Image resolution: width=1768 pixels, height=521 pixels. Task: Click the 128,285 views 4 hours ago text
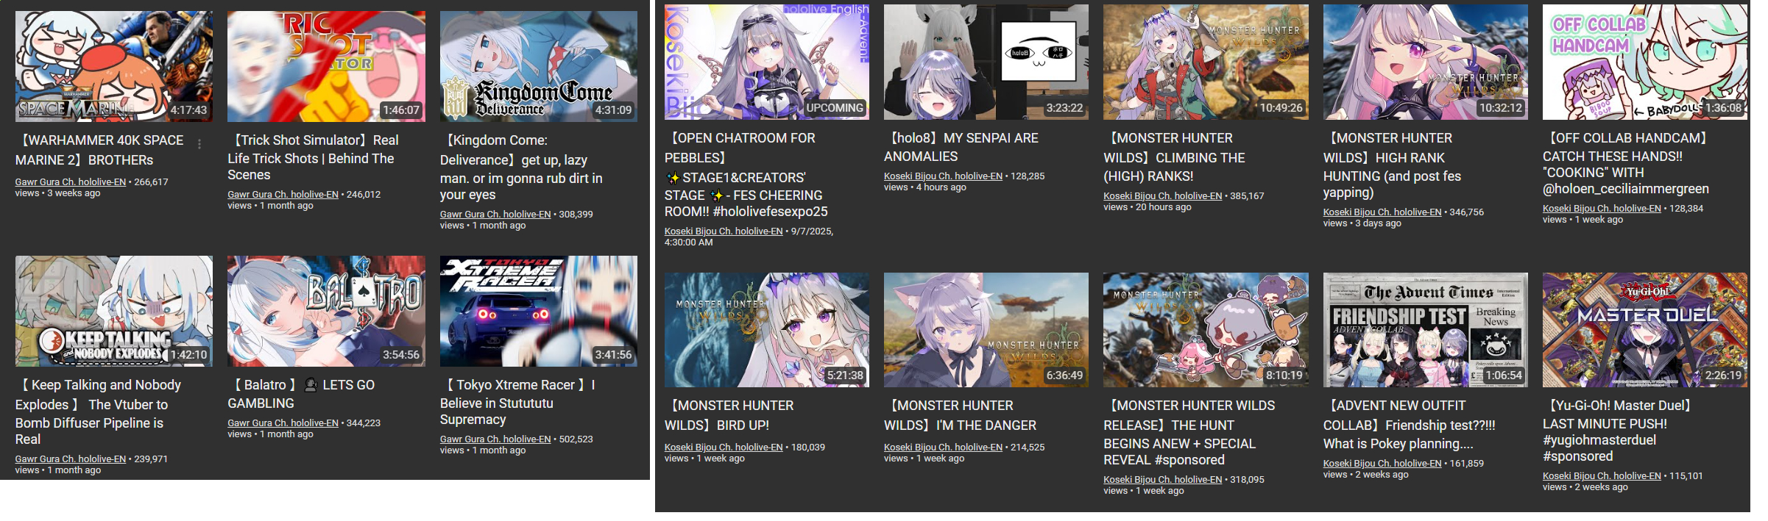964,182
